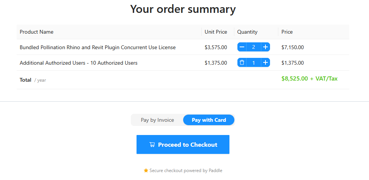Click Bundled Pollination Rhino and Revit Plugin name
The width and height of the screenshot is (369, 180).
tap(97, 47)
